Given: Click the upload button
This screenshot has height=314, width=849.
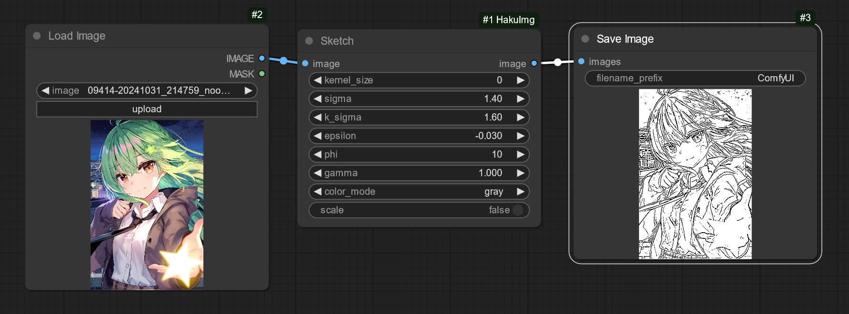Looking at the screenshot, I should pos(147,109).
